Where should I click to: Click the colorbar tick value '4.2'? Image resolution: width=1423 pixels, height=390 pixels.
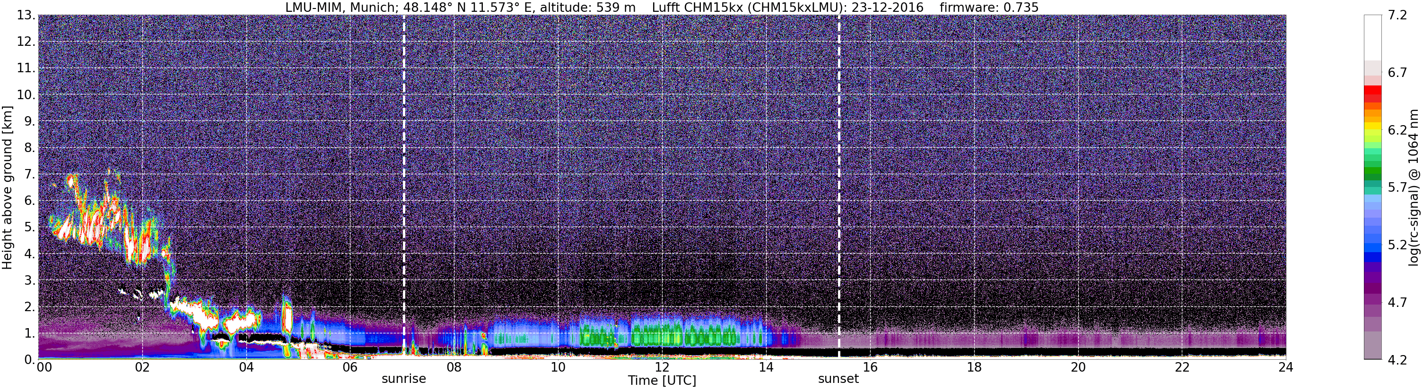(x=1397, y=360)
